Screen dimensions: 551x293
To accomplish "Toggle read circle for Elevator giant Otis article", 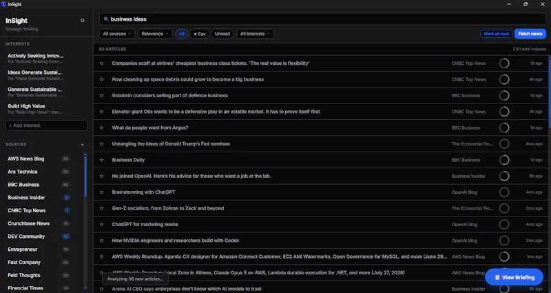I will 504,112.
